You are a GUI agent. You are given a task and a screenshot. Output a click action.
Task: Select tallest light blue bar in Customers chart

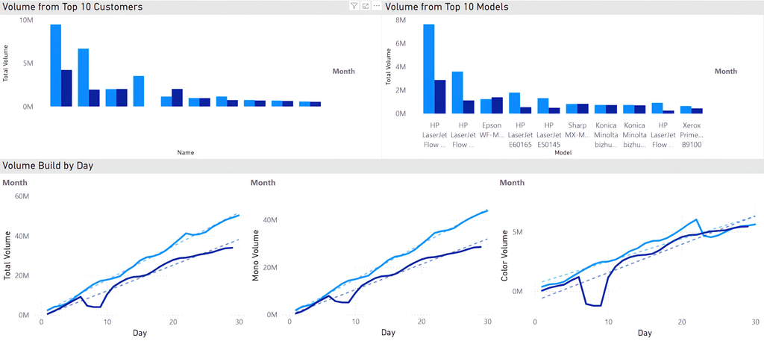pyautogui.click(x=56, y=66)
